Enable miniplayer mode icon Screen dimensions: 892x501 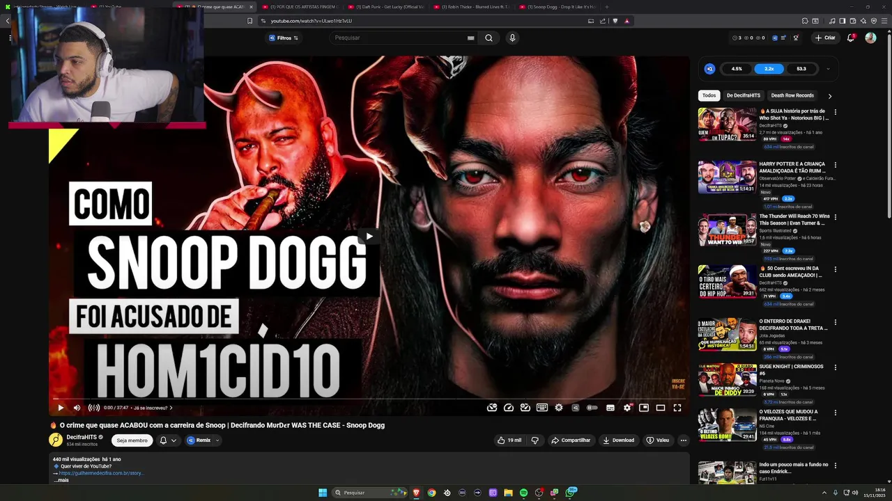(x=644, y=408)
